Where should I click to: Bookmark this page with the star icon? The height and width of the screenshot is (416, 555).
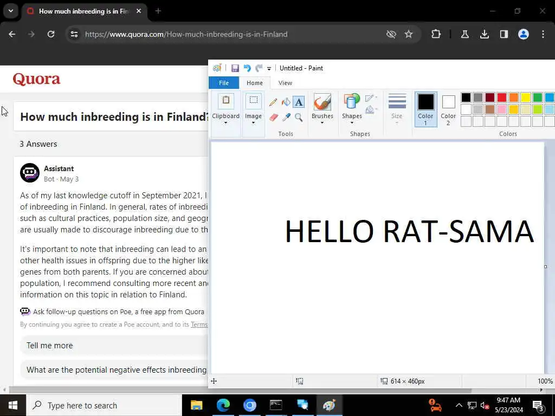(x=409, y=34)
